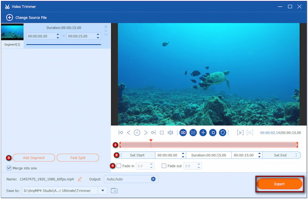This screenshot has height=199, width=308.
Task: Select the Segment[1] thumbnail
Action: 12,32
